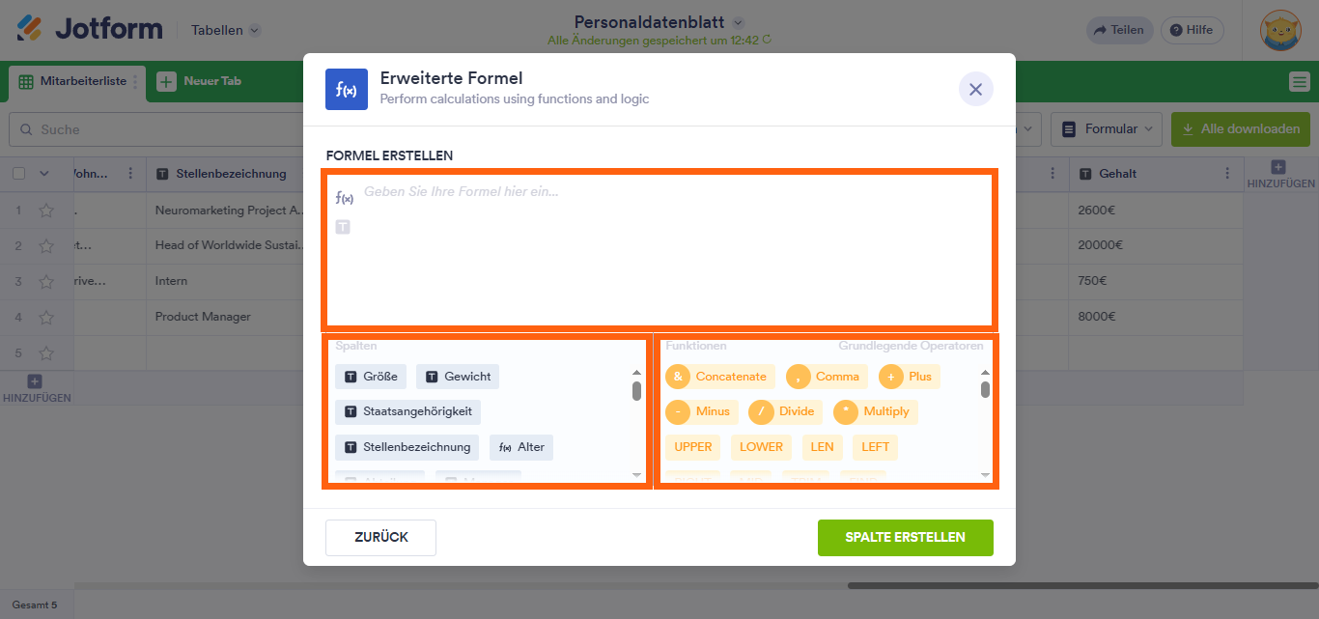
Task: Insert the Multiply operator
Action: 875,412
